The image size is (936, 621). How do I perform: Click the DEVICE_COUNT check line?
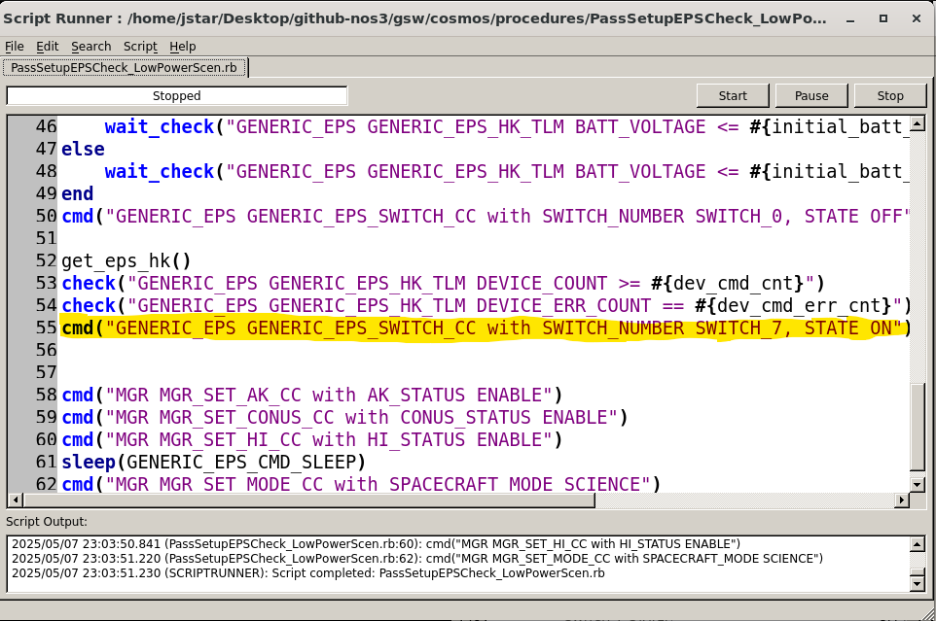443,283
